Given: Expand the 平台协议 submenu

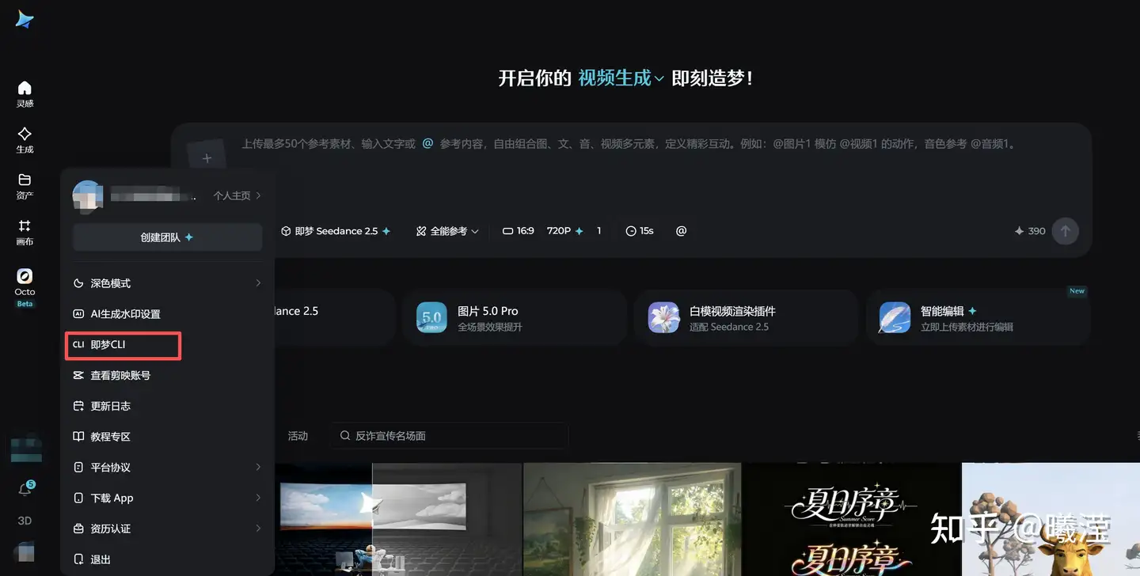Looking at the screenshot, I should 167,467.
